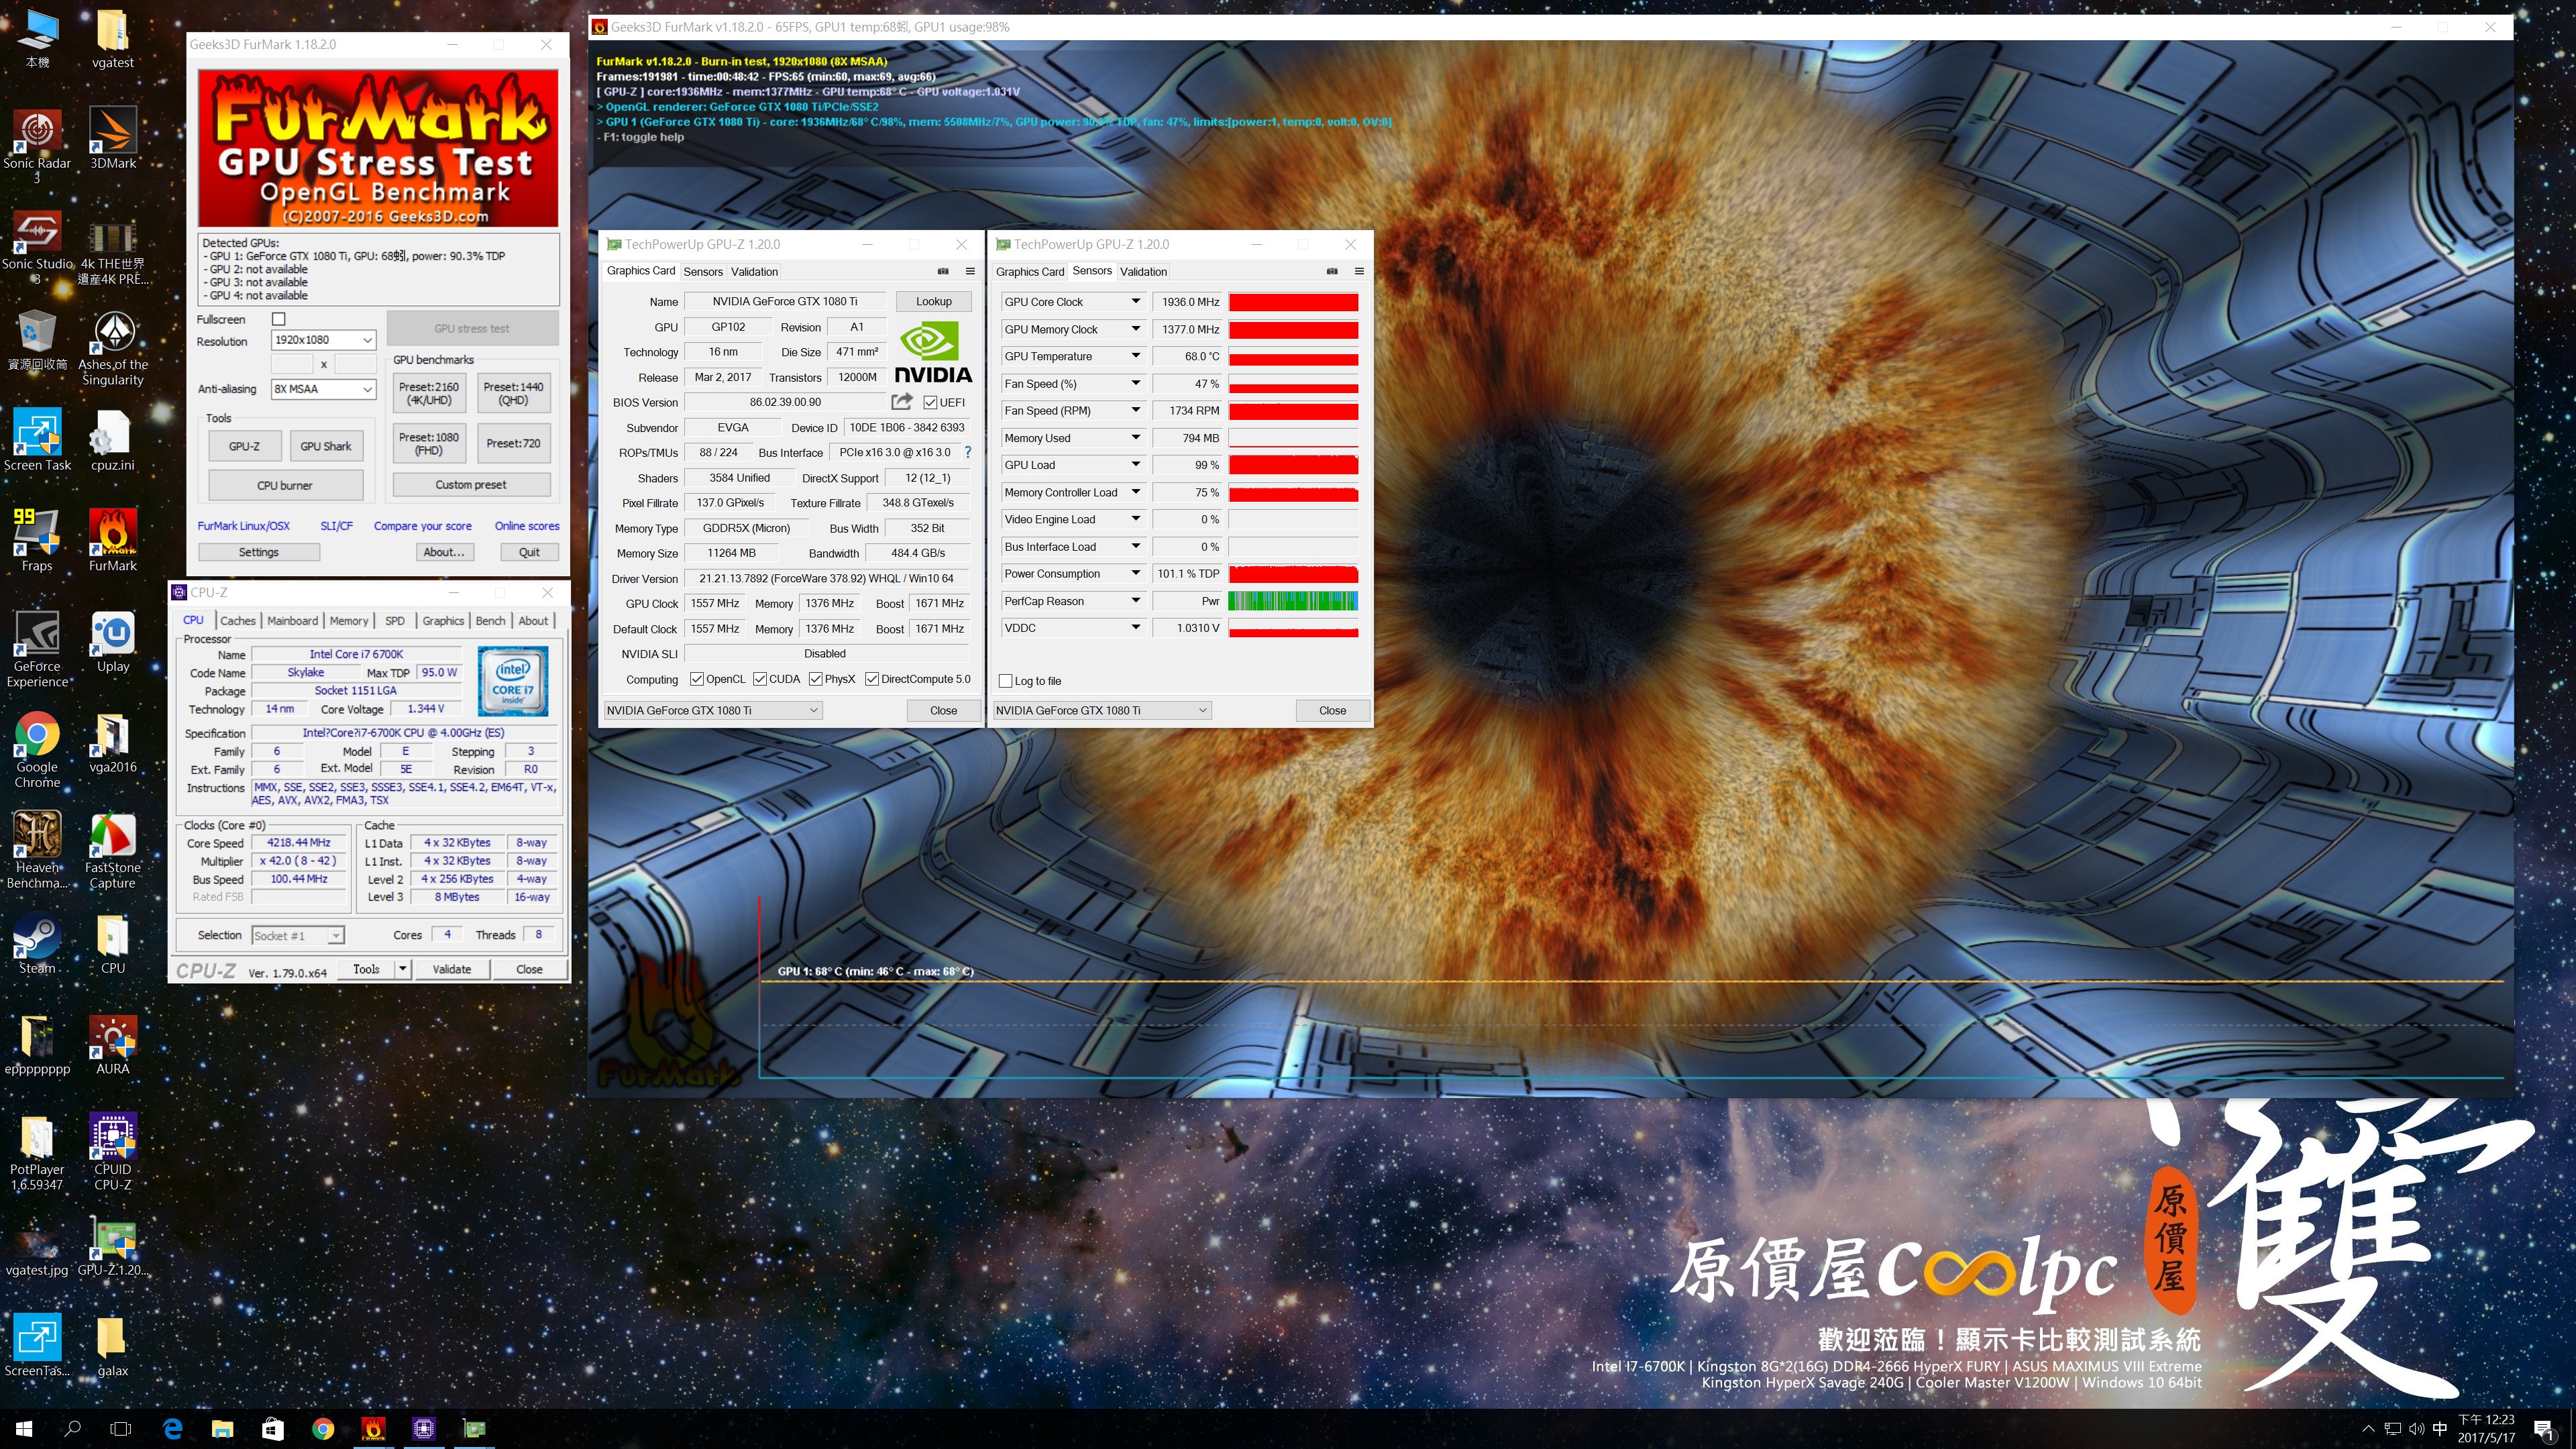Screen dimensions: 2576x1449
Task: Click the CPU-Z taskbar icon
Action: tap(424, 1429)
